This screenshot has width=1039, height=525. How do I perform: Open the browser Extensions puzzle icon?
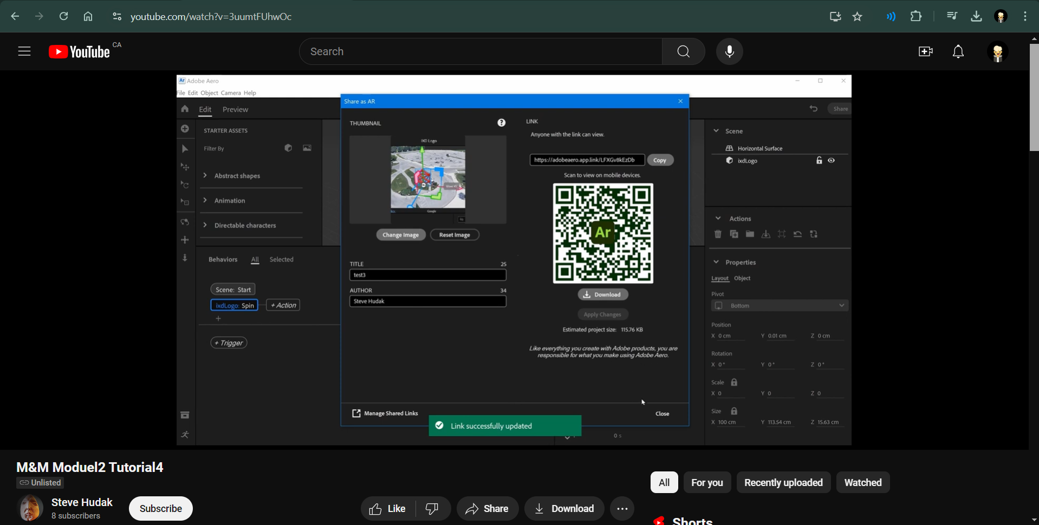(915, 16)
